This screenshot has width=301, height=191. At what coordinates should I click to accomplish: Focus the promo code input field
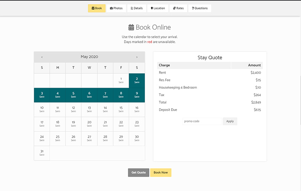[x=202, y=121]
